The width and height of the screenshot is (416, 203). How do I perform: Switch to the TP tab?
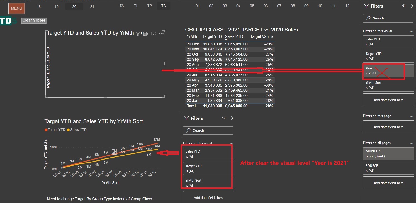pyautogui.click(x=150, y=6)
